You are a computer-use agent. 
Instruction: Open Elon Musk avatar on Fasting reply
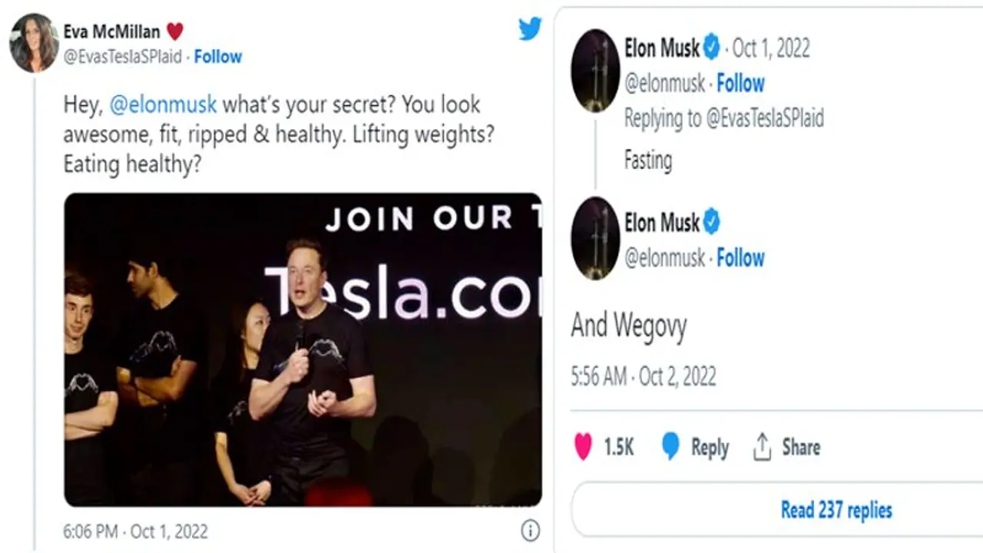[x=595, y=71]
